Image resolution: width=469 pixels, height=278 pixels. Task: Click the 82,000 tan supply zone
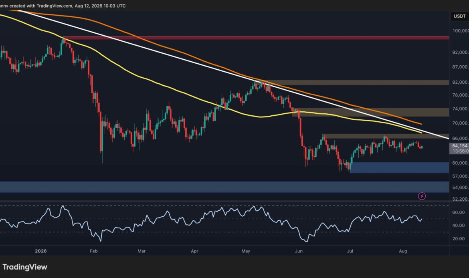pyautogui.click(x=356, y=83)
